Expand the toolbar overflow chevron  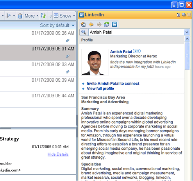[x=50, y=16]
